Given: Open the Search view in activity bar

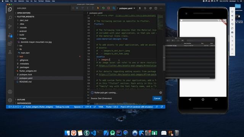Looking at the screenshot, I should click(x=10, y=18).
